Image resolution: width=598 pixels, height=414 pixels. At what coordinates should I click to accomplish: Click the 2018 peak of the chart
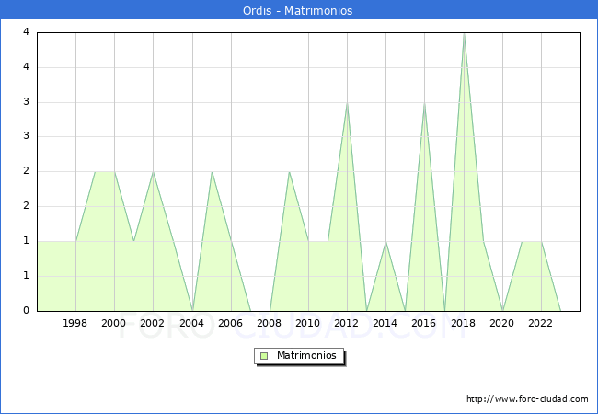464,34
